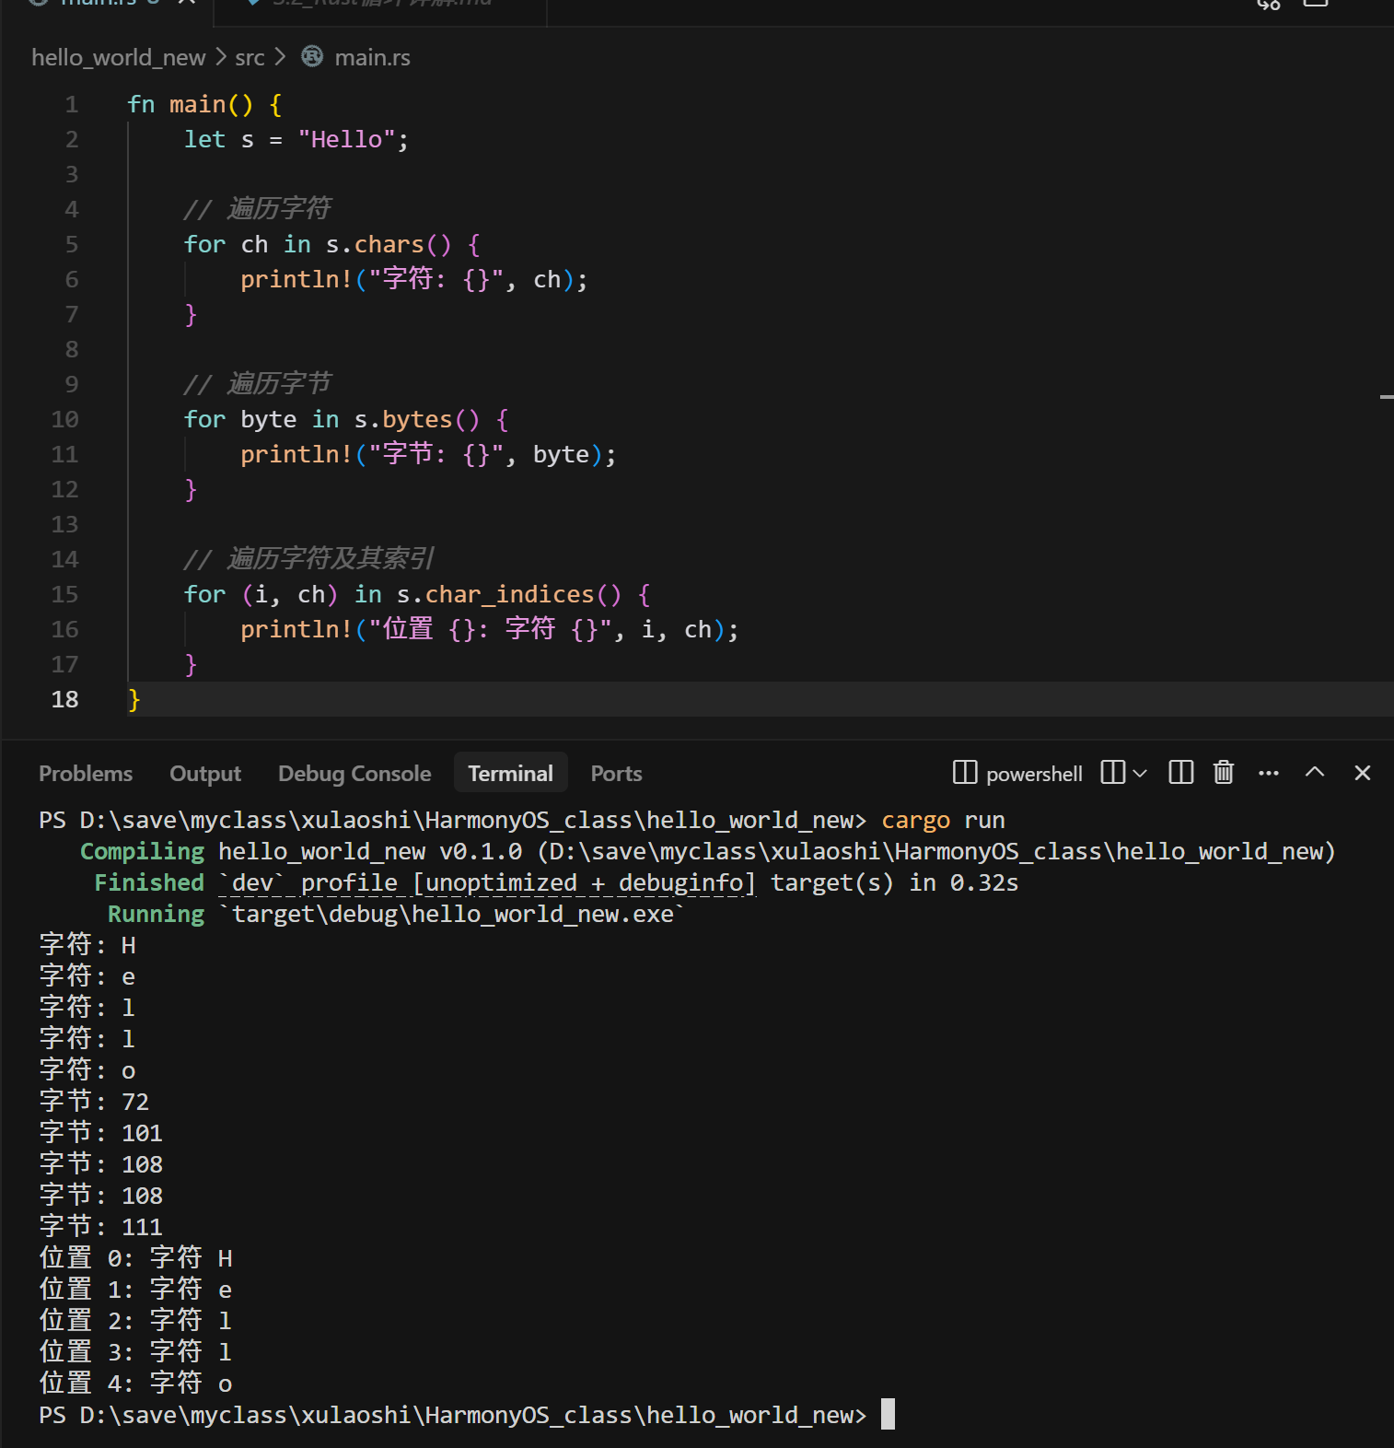Click the split icon left of trash

click(x=1180, y=773)
